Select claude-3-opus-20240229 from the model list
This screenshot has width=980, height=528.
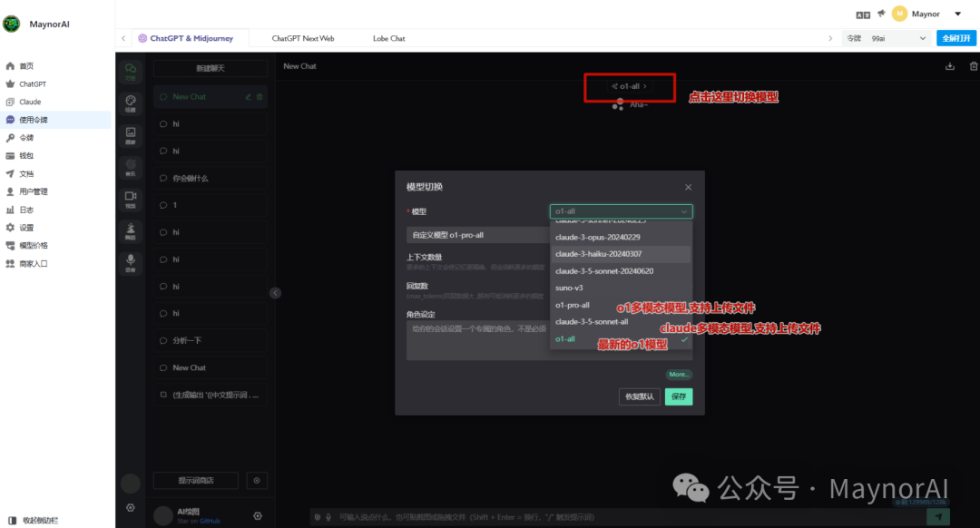598,237
